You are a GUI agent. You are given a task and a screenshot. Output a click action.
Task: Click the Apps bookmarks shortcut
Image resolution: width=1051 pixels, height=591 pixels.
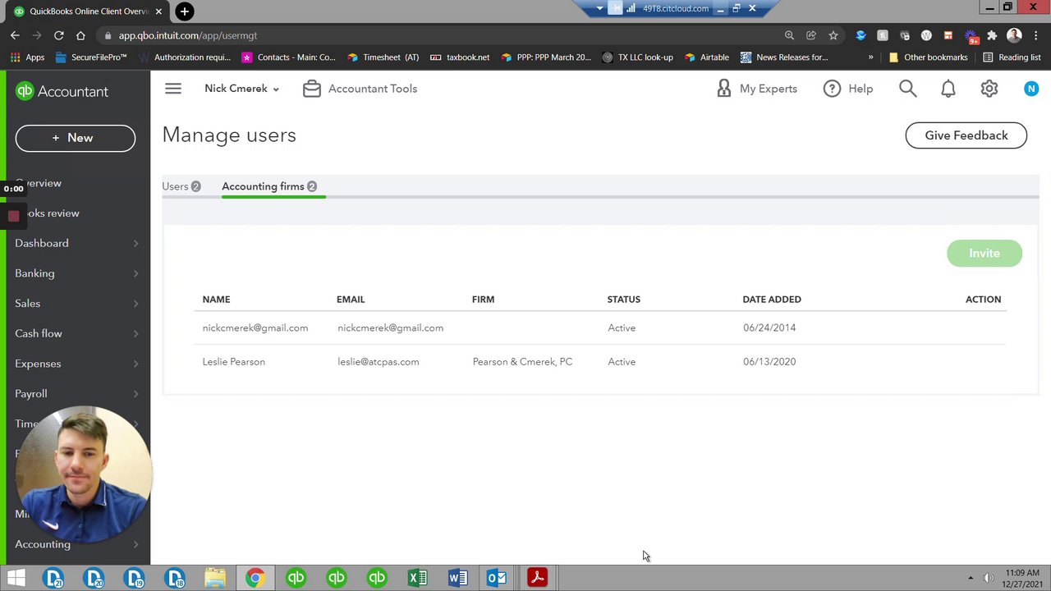point(27,57)
